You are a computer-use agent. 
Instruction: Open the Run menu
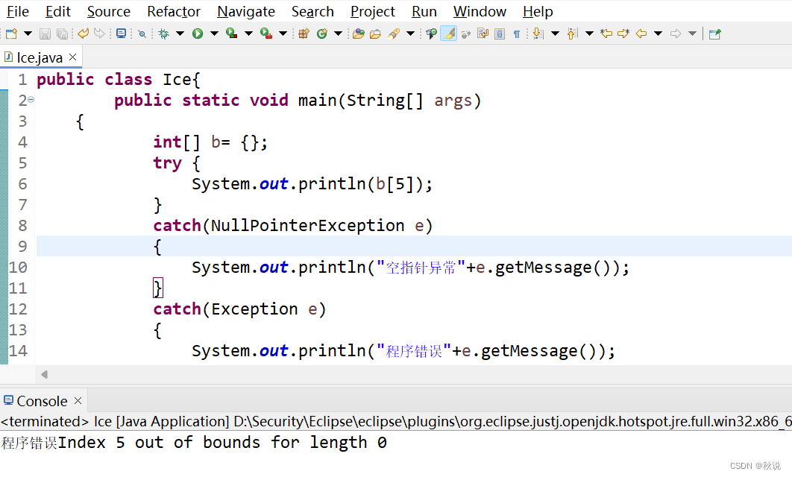[x=424, y=11]
